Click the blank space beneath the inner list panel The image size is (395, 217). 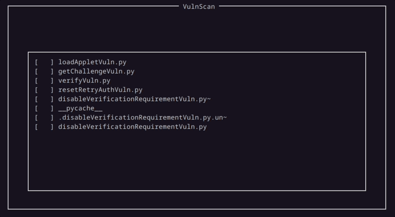197,199
